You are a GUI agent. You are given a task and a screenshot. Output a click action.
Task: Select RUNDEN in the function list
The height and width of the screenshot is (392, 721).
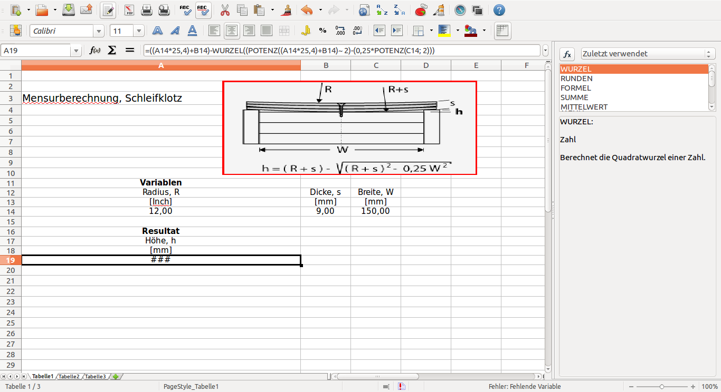(633, 79)
